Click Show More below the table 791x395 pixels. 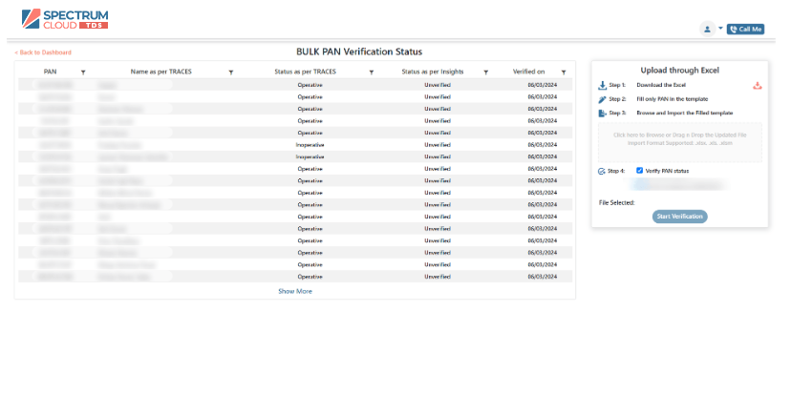pos(294,291)
